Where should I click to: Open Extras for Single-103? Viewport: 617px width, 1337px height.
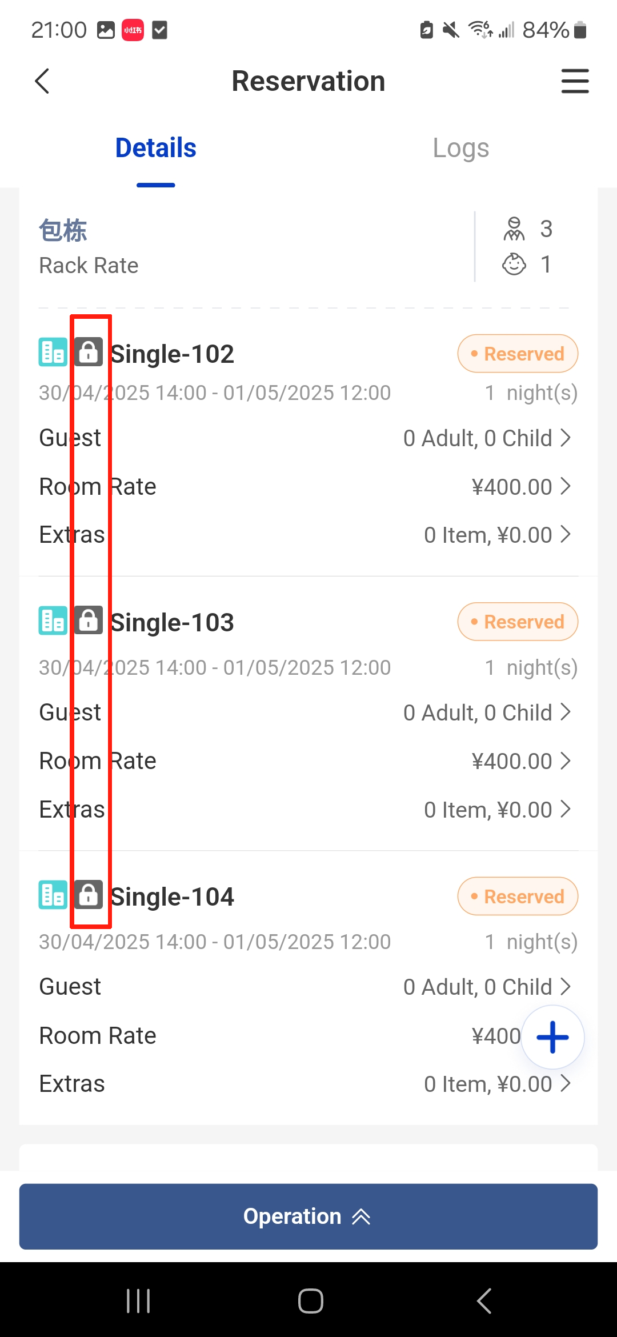click(x=496, y=810)
